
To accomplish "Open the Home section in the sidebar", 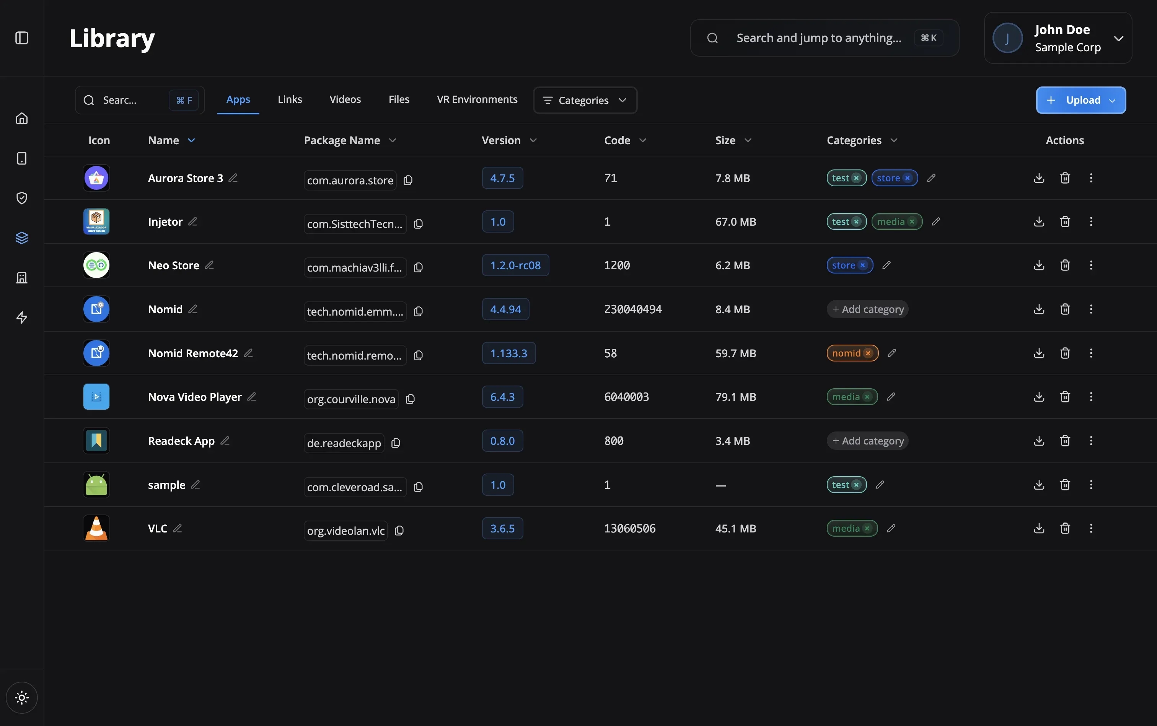I will 21,118.
